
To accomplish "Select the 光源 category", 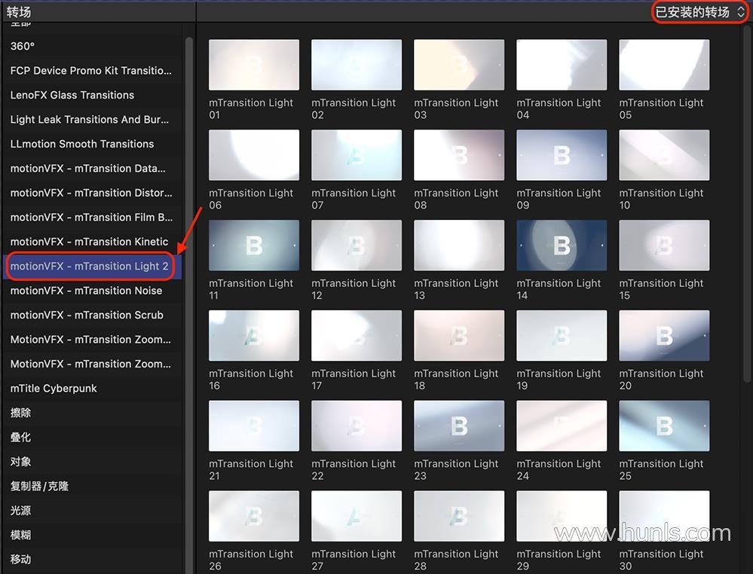I will coord(92,511).
